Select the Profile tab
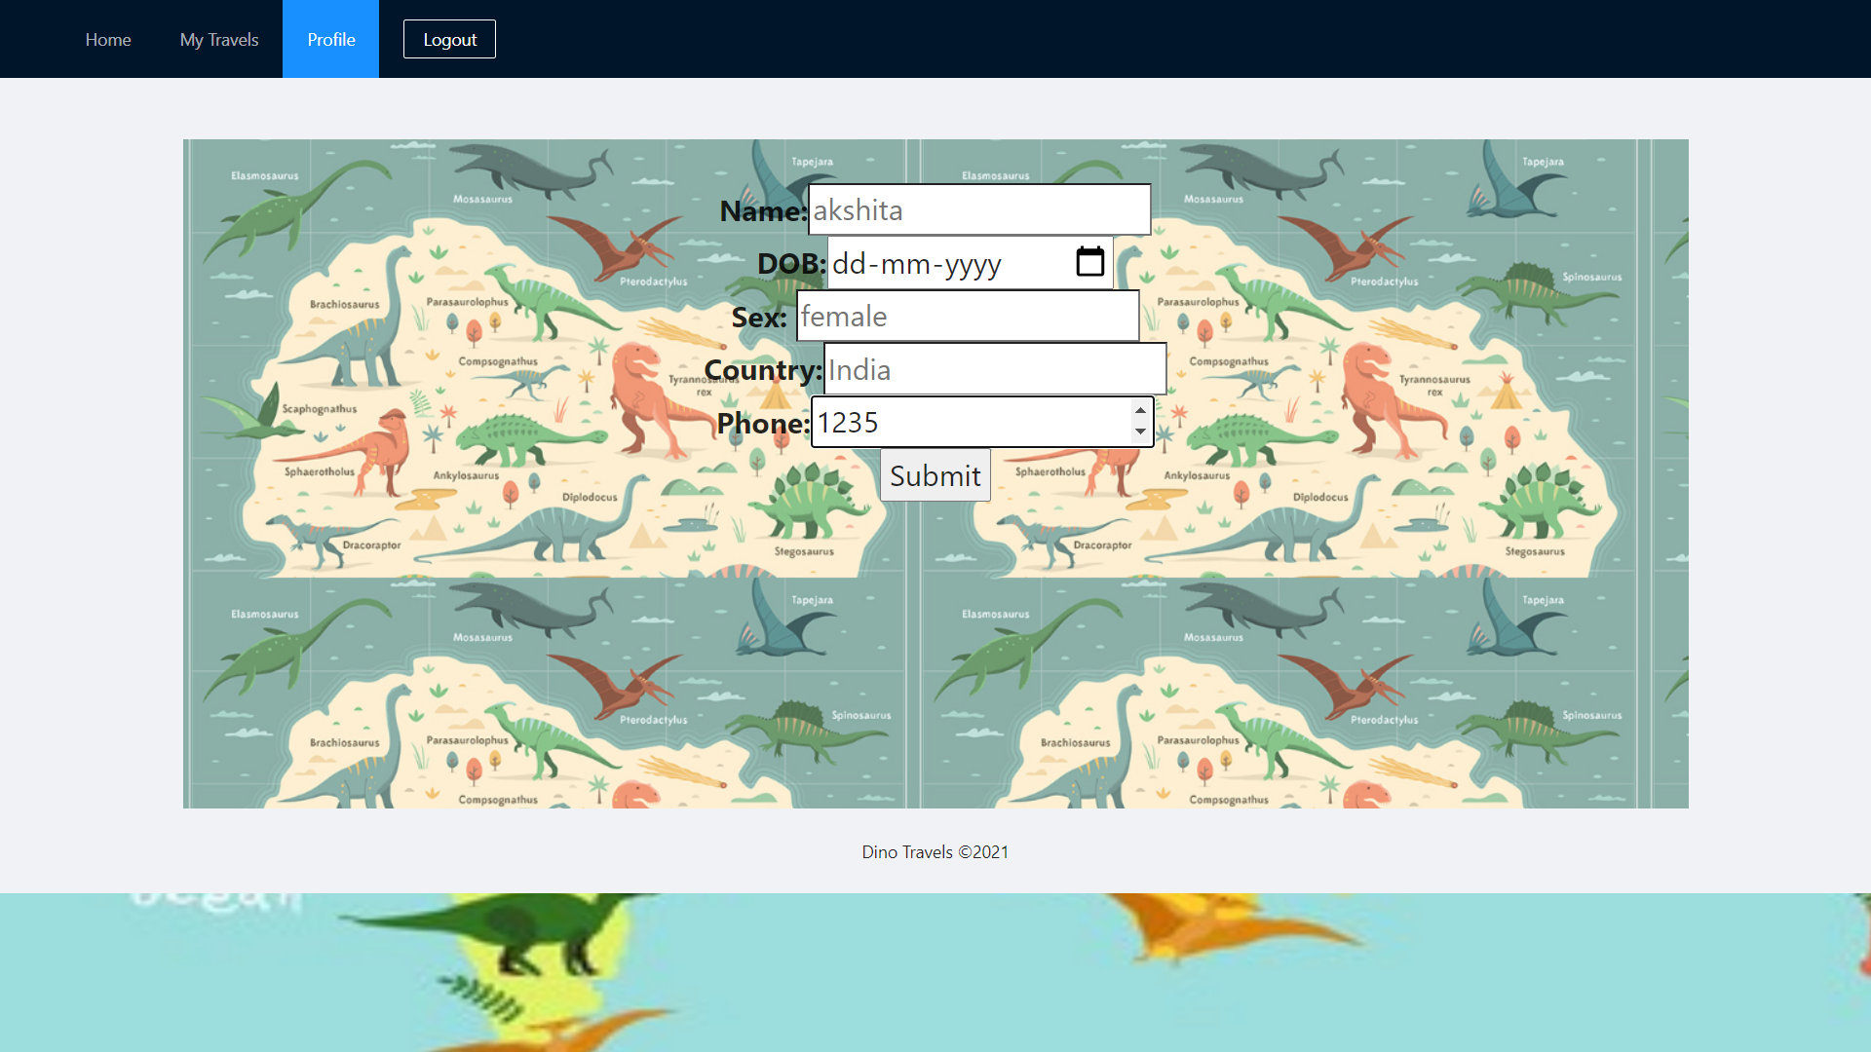Screen dimensions: 1871x1052 click(x=331, y=40)
